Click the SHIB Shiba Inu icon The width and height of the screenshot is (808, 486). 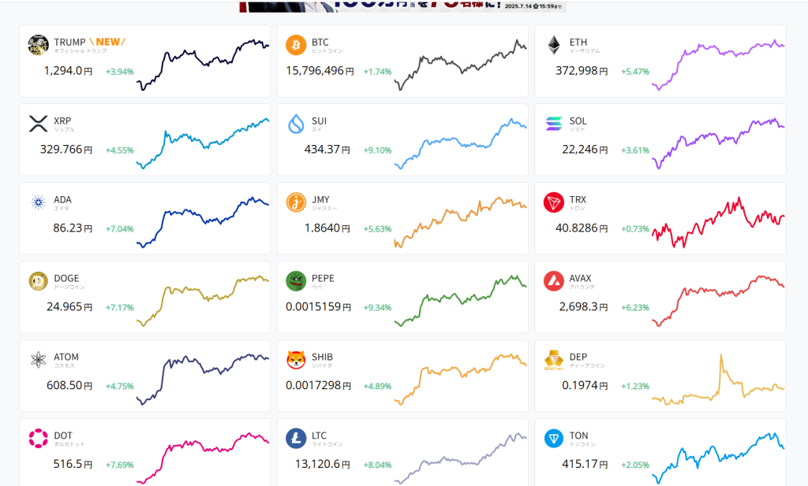[x=296, y=360]
